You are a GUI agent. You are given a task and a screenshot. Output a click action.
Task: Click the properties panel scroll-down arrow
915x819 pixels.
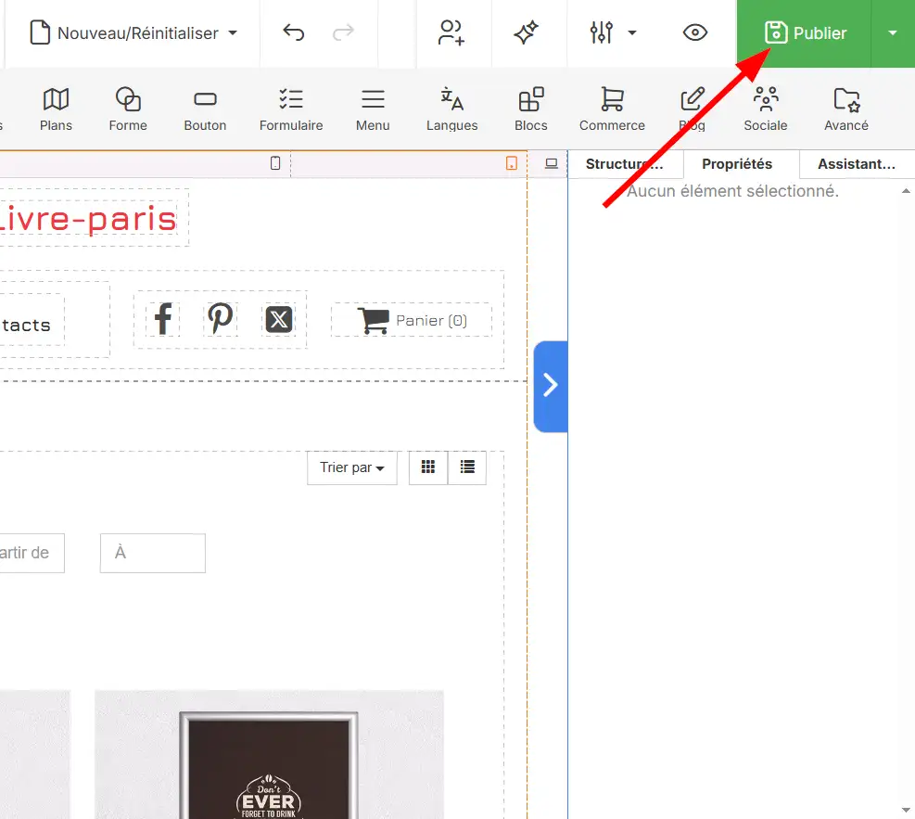tap(906, 810)
